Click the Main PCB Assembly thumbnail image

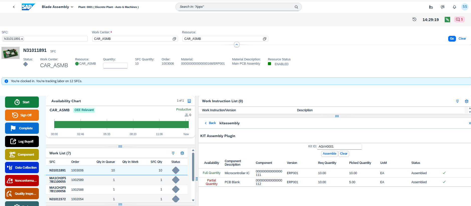click(x=11, y=53)
